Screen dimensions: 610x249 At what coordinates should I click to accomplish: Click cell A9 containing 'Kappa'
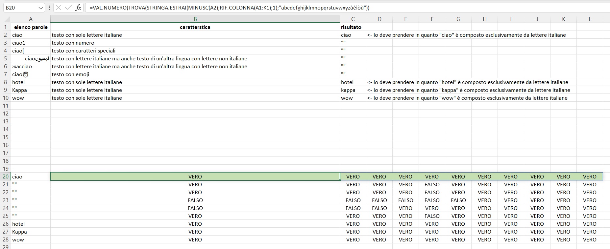click(31, 90)
